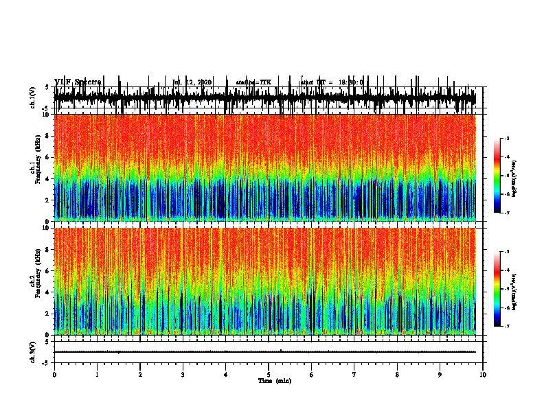Click time axis tick label '4'
Screen dimensions: 544x420
[226, 375]
